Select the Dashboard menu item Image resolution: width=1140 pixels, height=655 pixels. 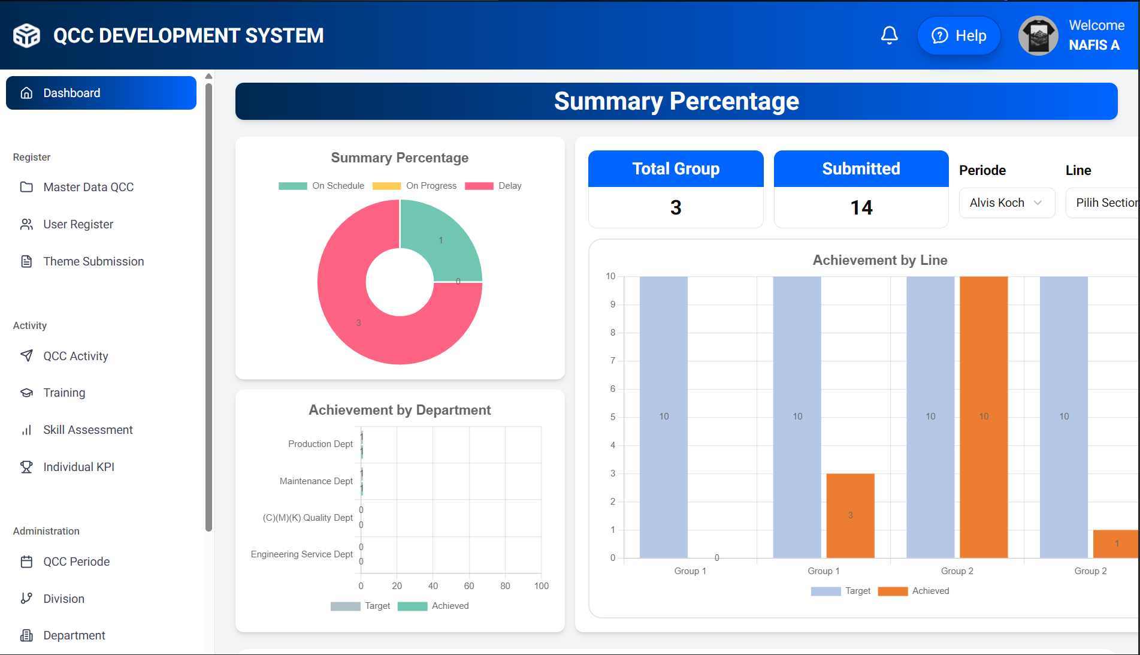click(x=101, y=93)
